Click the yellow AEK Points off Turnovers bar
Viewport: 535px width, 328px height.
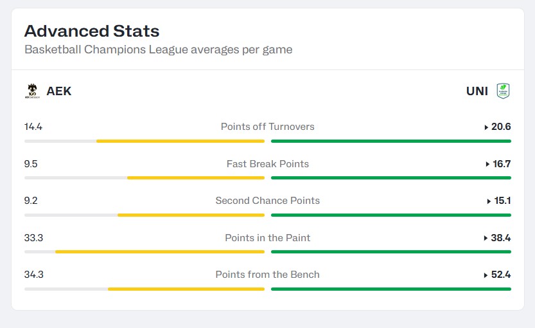coord(180,141)
